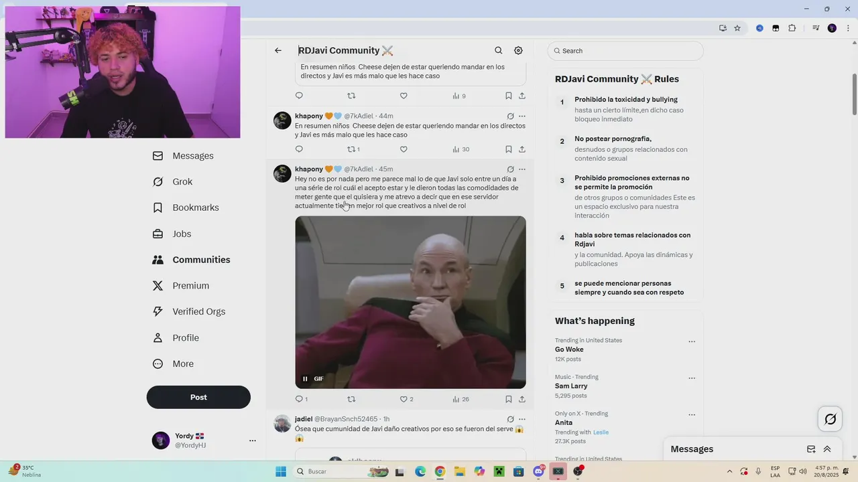Open File Explorer from the taskbar

tap(459, 471)
